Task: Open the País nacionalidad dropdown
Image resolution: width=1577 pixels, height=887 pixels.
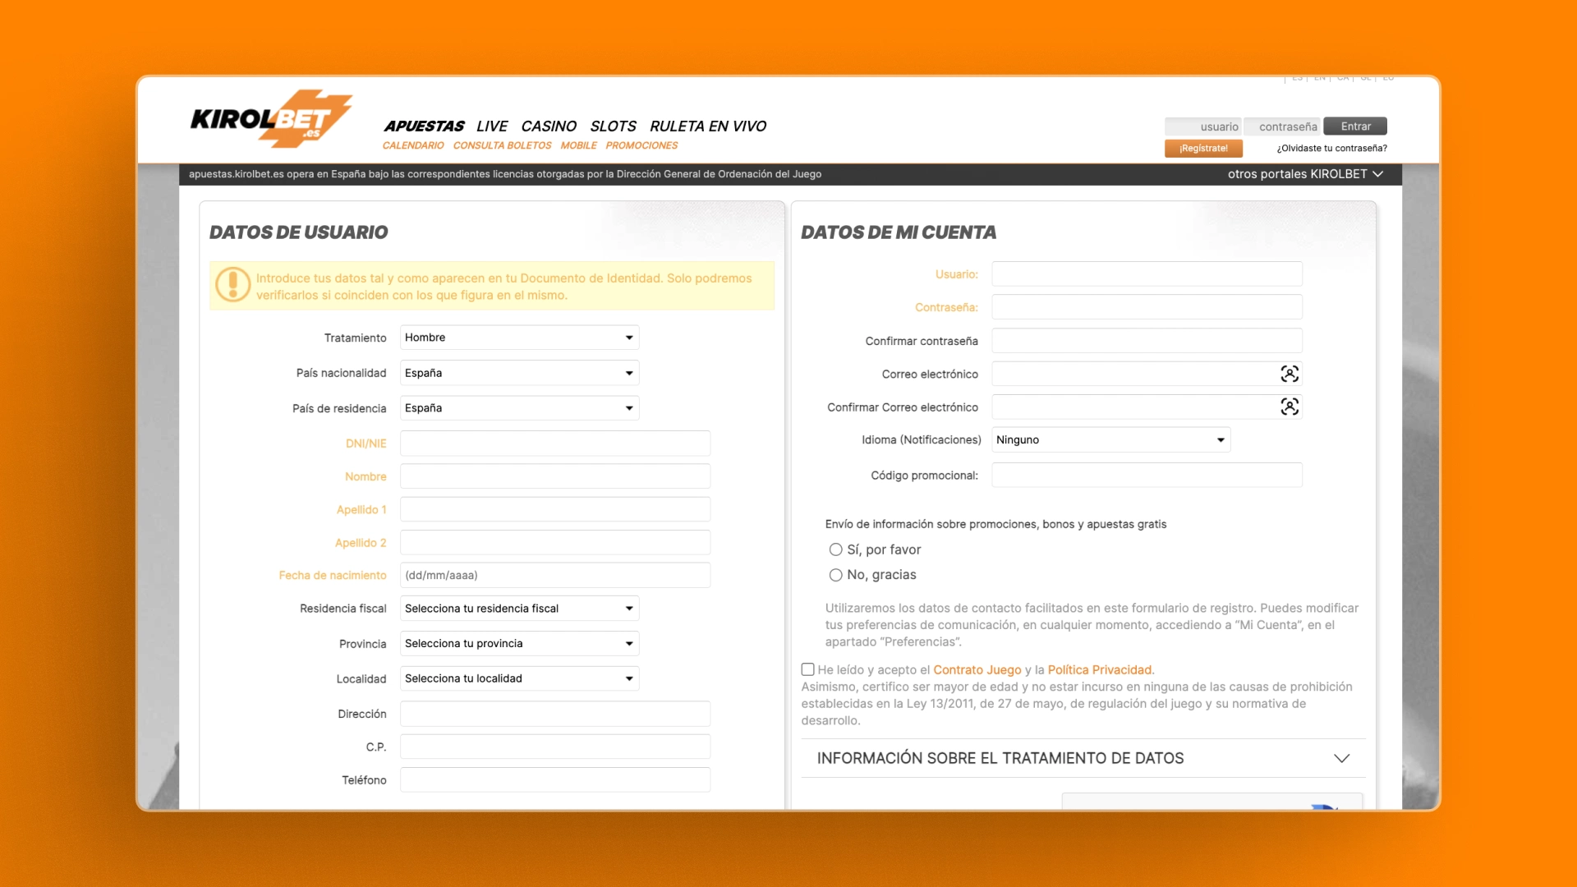Action: (x=519, y=373)
